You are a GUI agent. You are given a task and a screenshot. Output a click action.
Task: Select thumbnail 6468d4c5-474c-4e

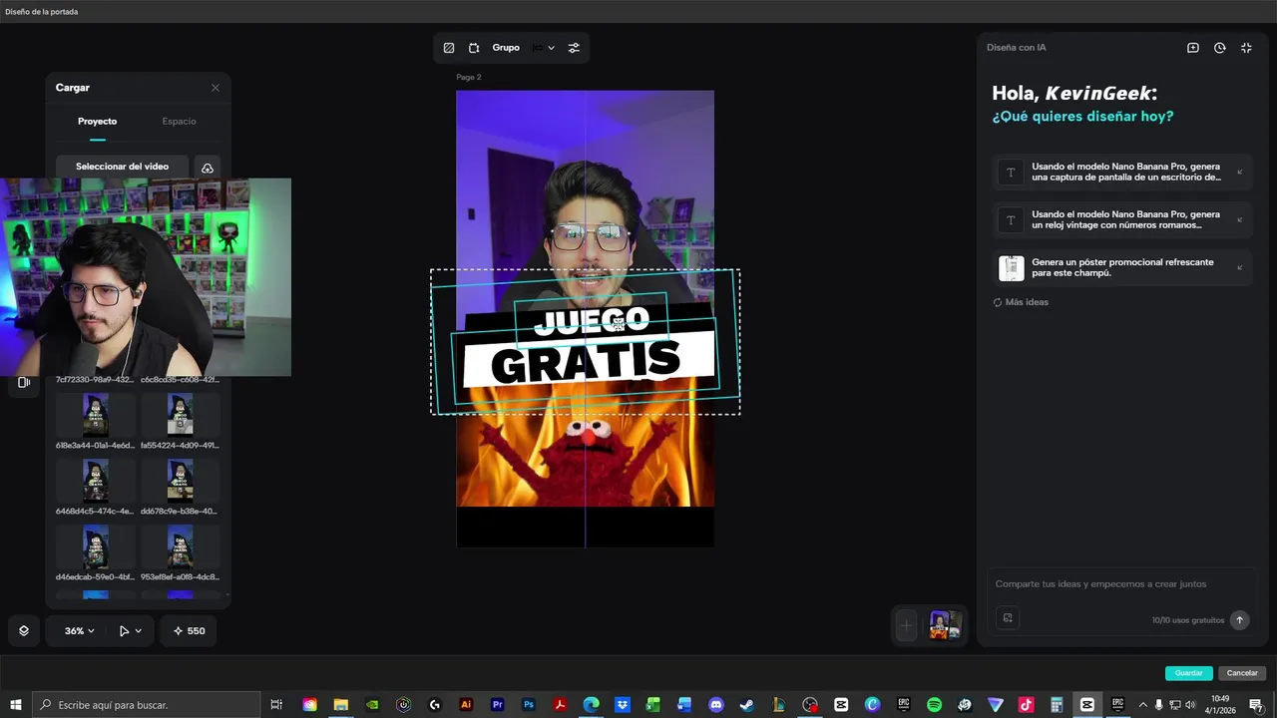pyautogui.click(x=96, y=480)
